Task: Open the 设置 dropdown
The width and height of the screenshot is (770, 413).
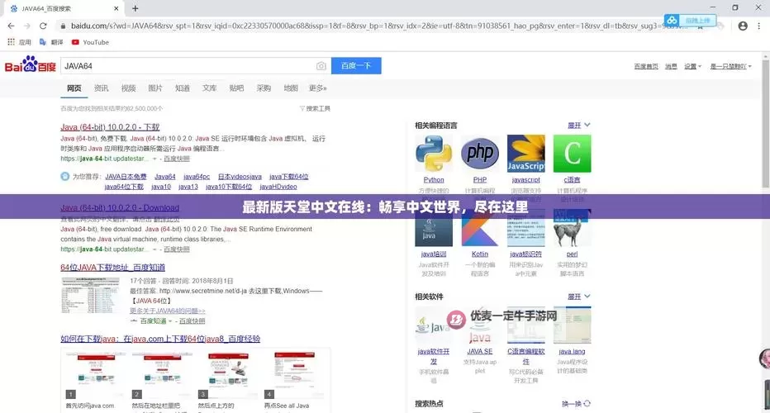Action: click(x=692, y=66)
